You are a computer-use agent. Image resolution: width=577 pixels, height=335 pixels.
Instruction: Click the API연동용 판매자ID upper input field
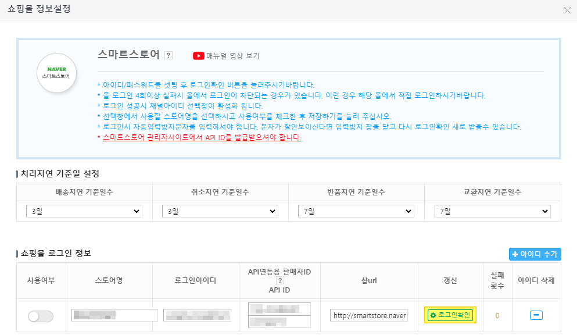tap(279, 309)
